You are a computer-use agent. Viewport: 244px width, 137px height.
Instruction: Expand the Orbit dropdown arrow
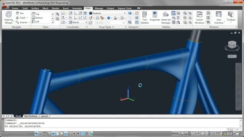point(27,18)
